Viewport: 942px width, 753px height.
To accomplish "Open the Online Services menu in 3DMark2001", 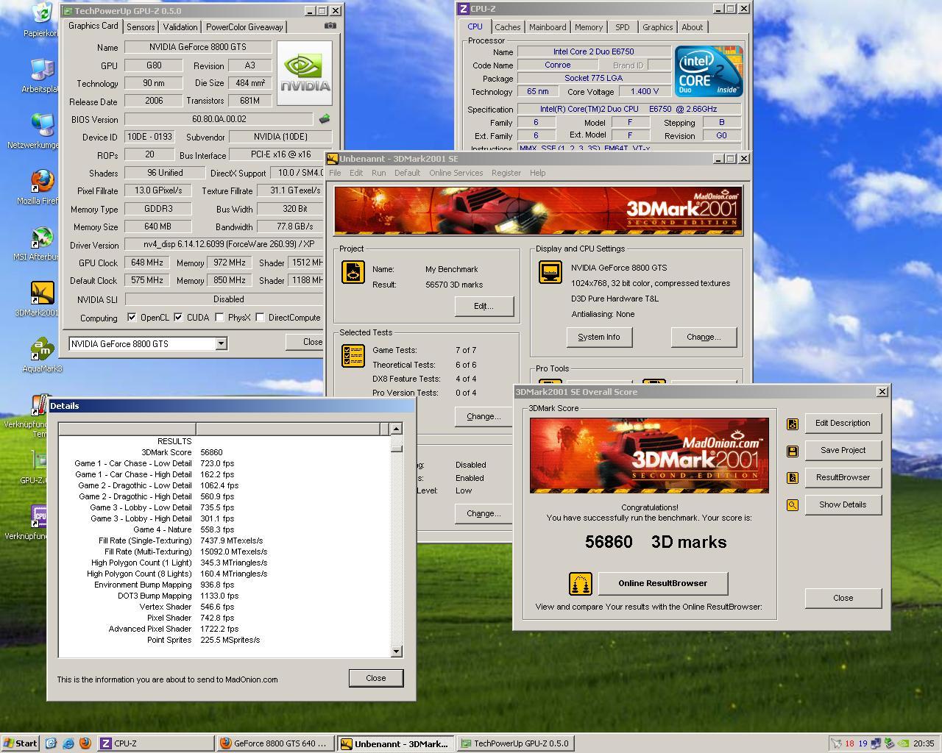I will click(x=456, y=173).
